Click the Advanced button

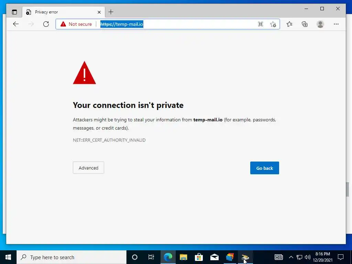click(x=88, y=168)
